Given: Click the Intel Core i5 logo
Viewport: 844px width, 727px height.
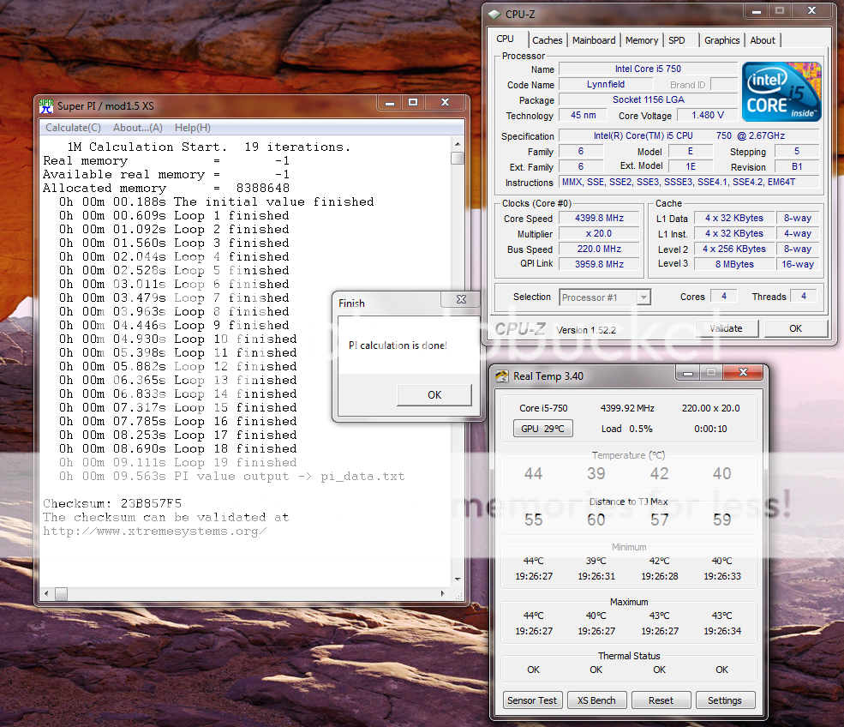Looking at the screenshot, I should coord(781,92).
